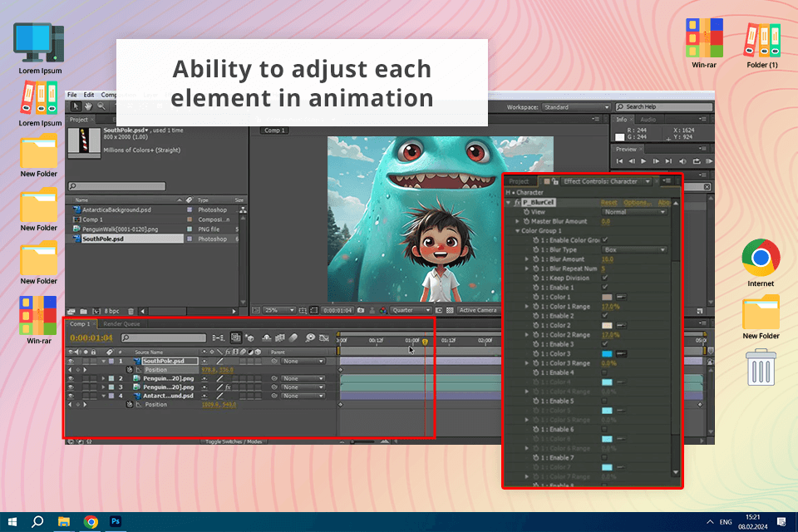
Task: Open the Graph Editor icon in timeline header
Action: (323, 337)
